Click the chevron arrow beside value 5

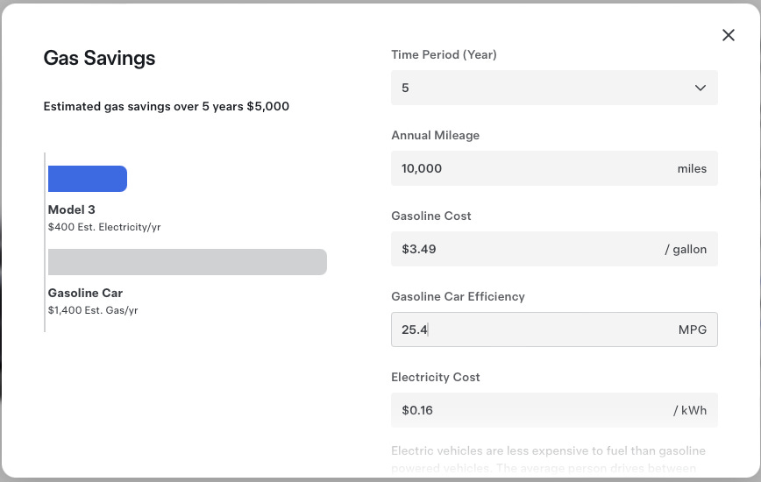tap(700, 88)
